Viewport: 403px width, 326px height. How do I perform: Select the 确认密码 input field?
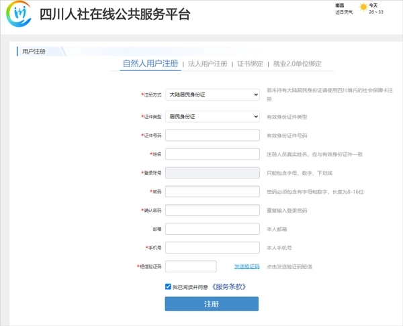tap(212, 211)
